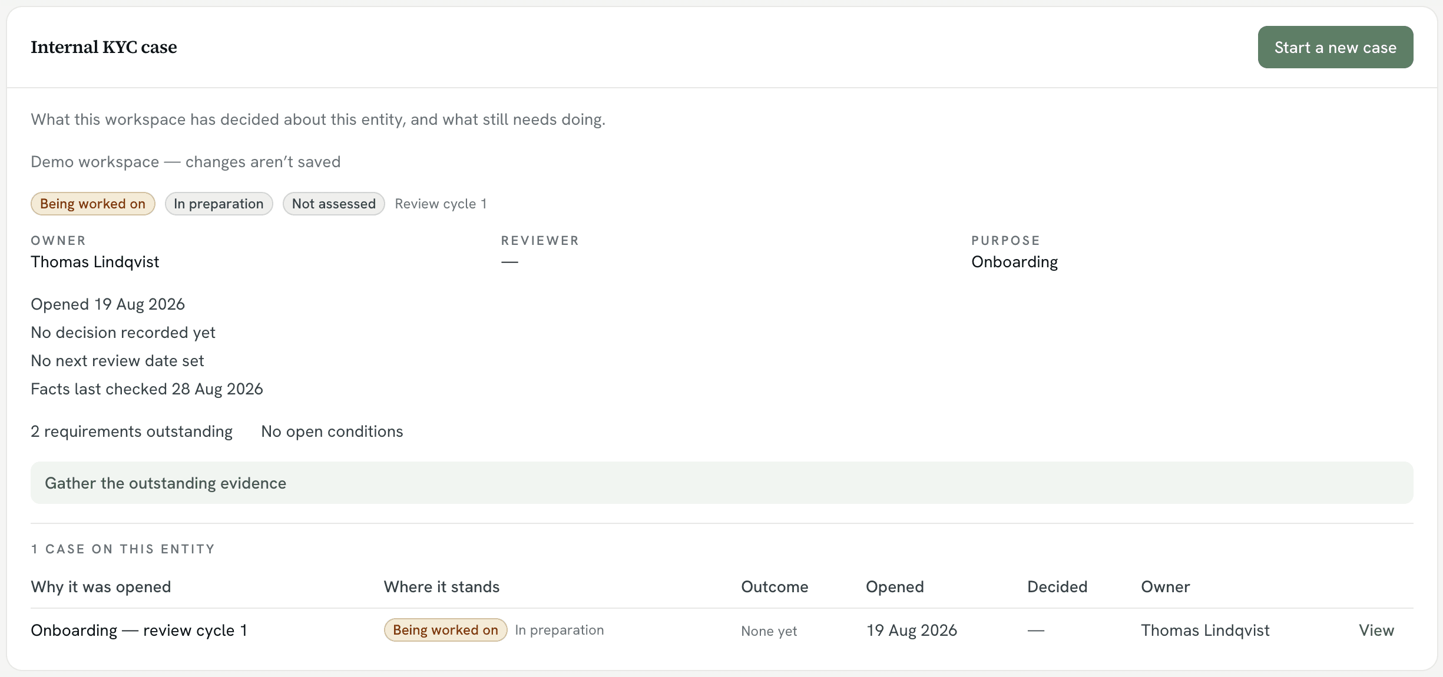
Task: Click the Not assessed status pill
Action: [x=333, y=204]
